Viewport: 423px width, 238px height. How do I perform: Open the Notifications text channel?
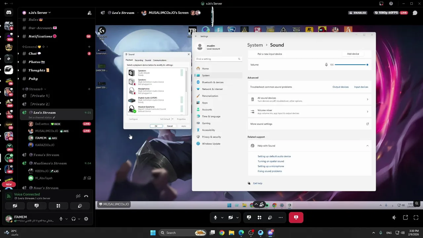pos(56,36)
